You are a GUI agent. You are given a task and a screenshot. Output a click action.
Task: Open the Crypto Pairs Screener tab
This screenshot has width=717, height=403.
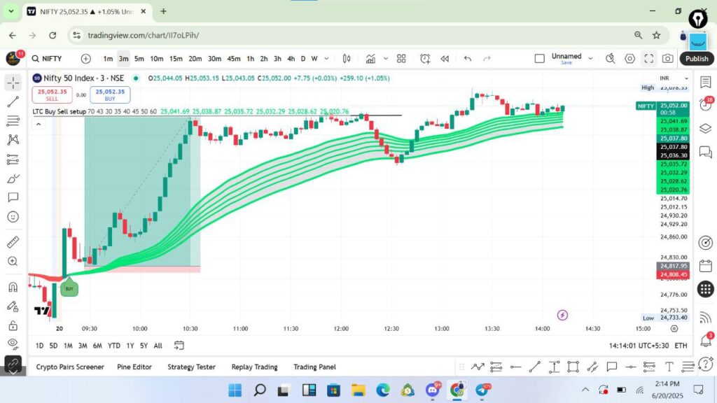pos(70,367)
